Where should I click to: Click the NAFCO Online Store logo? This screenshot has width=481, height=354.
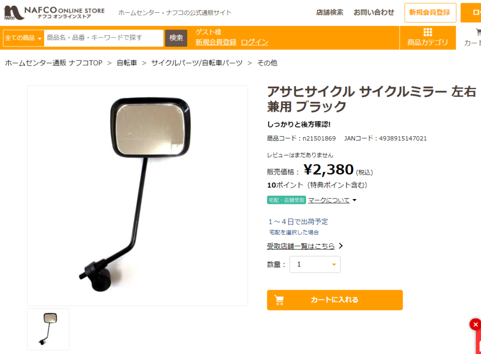coord(54,13)
